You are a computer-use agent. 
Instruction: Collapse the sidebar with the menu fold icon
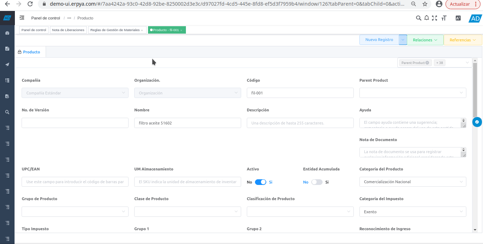(22, 18)
